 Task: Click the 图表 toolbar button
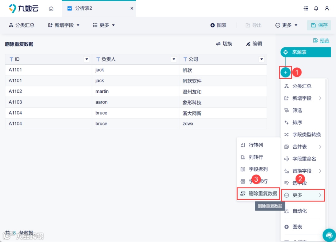218,25
